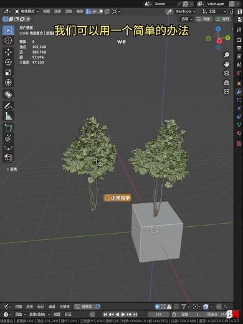Open the 选择 menu in viewport header

point(57,11)
